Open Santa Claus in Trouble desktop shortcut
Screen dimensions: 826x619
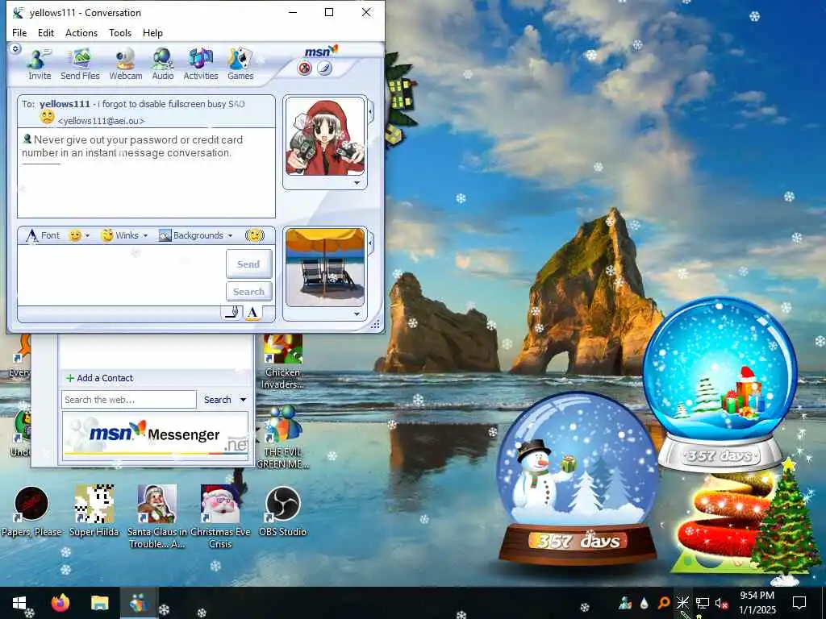[157, 517]
